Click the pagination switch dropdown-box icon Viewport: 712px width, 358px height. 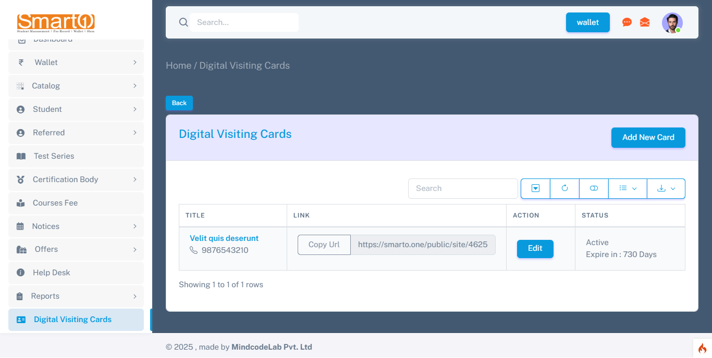click(535, 188)
